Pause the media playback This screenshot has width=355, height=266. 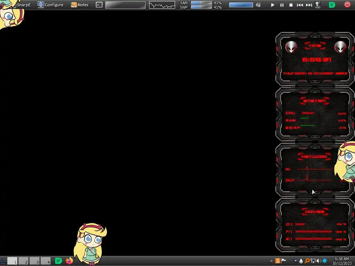(x=282, y=5)
